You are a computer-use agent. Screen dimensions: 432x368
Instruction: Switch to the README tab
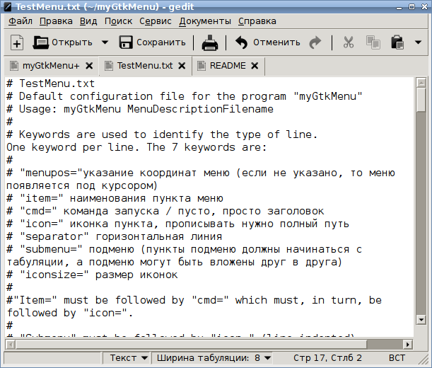228,66
